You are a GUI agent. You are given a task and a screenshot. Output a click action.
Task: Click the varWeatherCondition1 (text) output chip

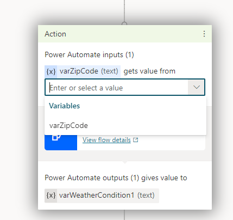102,195
